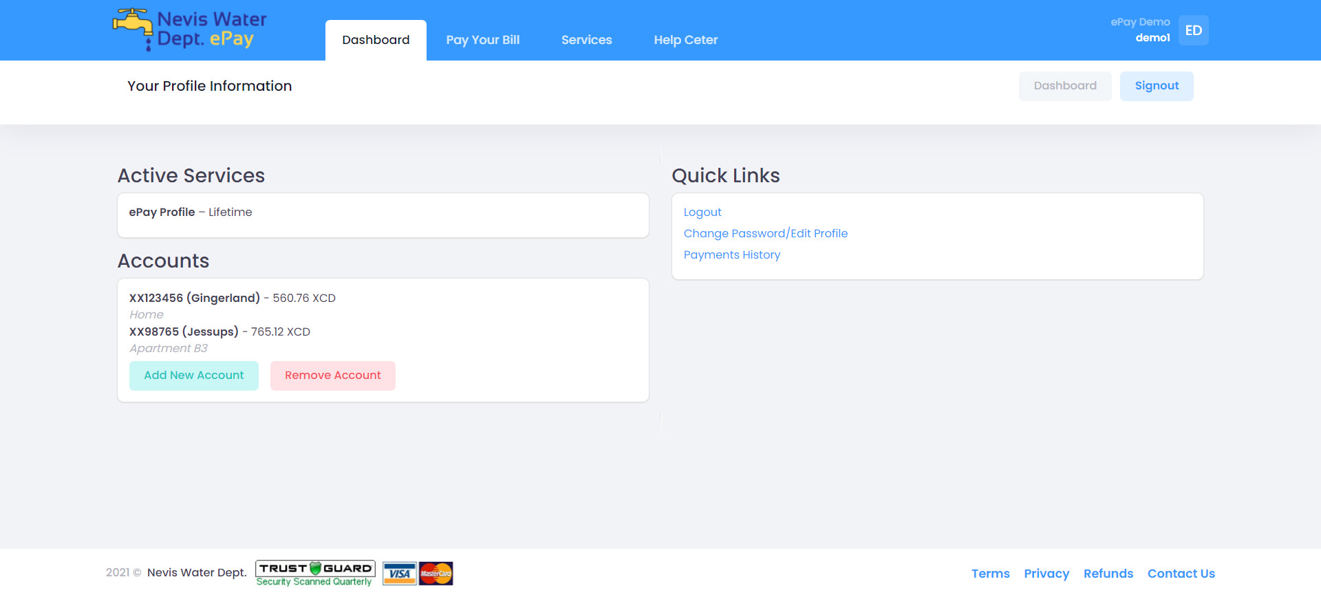1321x597 pixels.
Task: Click the TrustGuard security seal
Action: (315, 573)
